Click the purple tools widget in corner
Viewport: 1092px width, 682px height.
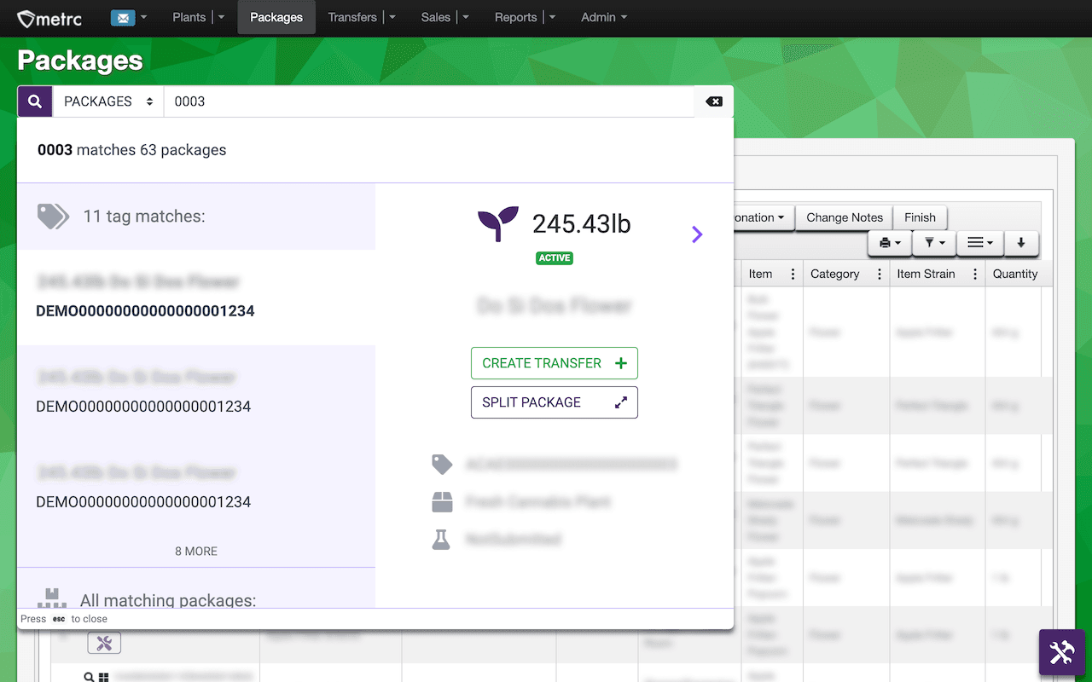pyautogui.click(x=1061, y=652)
